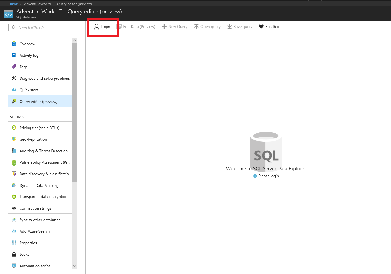Image resolution: width=391 pixels, height=274 pixels.
Task: Click the Open query button
Action: 207,27
